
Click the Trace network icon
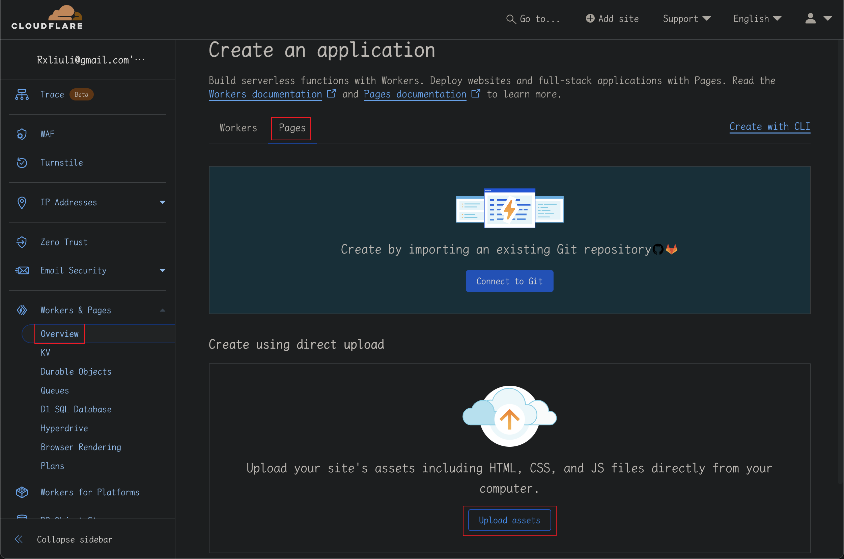pos(22,94)
